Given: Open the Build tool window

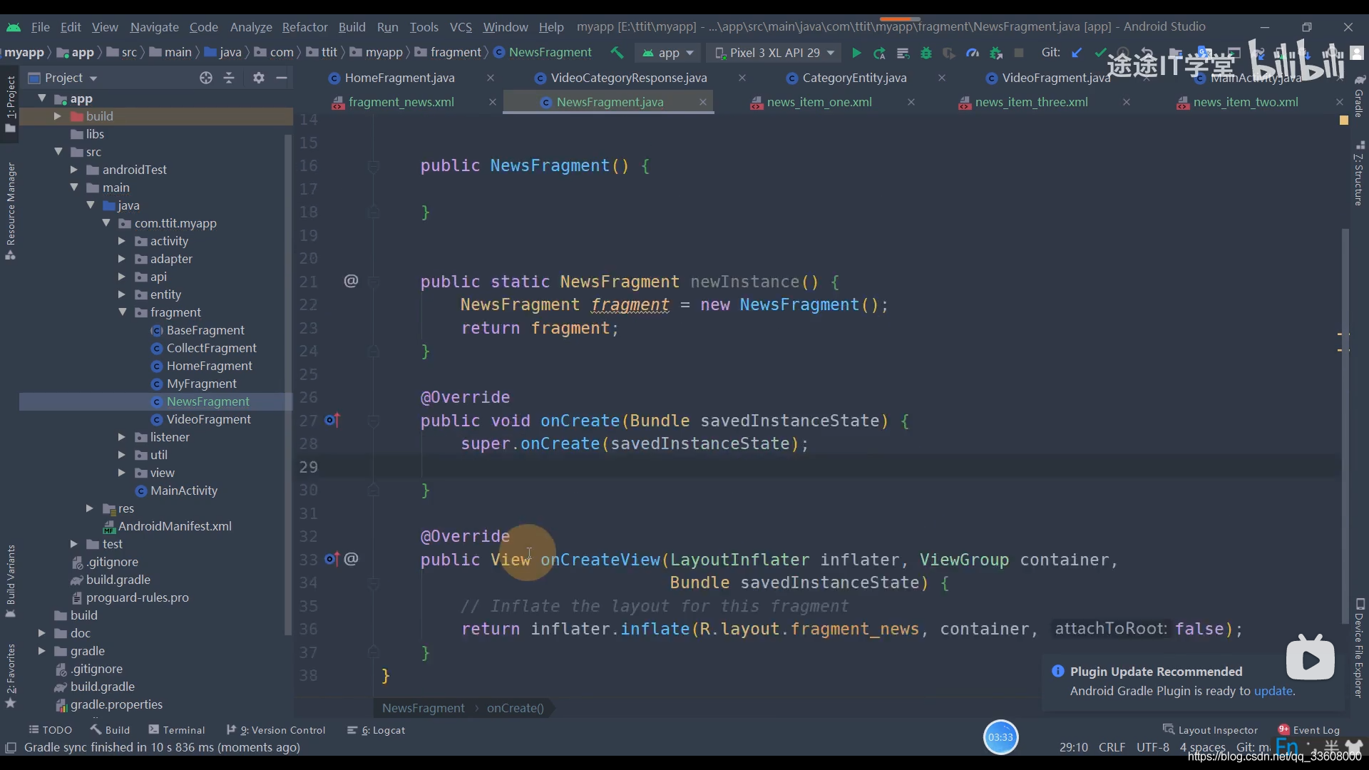Looking at the screenshot, I should pos(110,730).
